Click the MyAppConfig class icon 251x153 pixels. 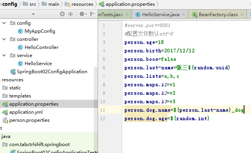pyautogui.click(x=20, y=31)
